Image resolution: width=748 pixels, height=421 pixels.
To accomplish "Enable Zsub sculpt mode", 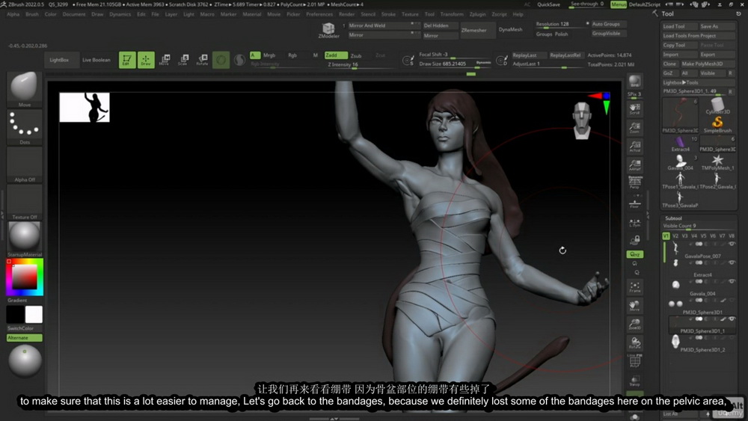I will pos(356,56).
